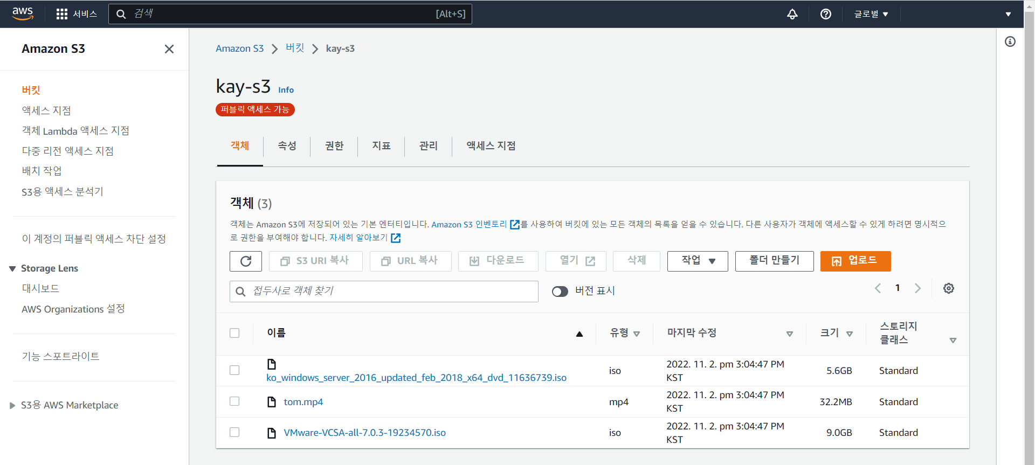Select checkbox for VMware-VCSA iso
1035x465 pixels.
pyautogui.click(x=234, y=432)
